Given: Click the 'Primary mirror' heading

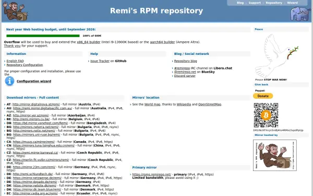Looking at the screenshot, I should [145, 167].
